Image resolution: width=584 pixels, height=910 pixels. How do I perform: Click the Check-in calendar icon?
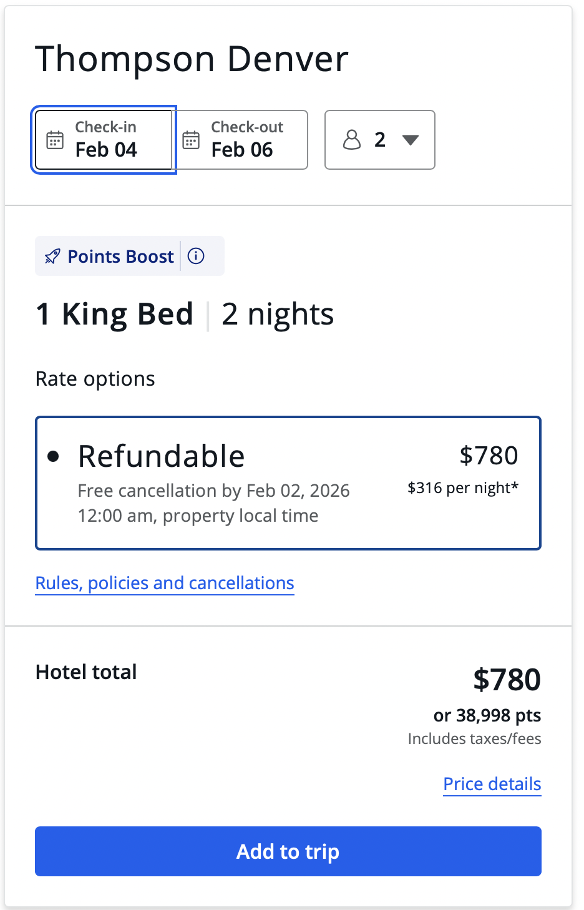pos(55,140)
